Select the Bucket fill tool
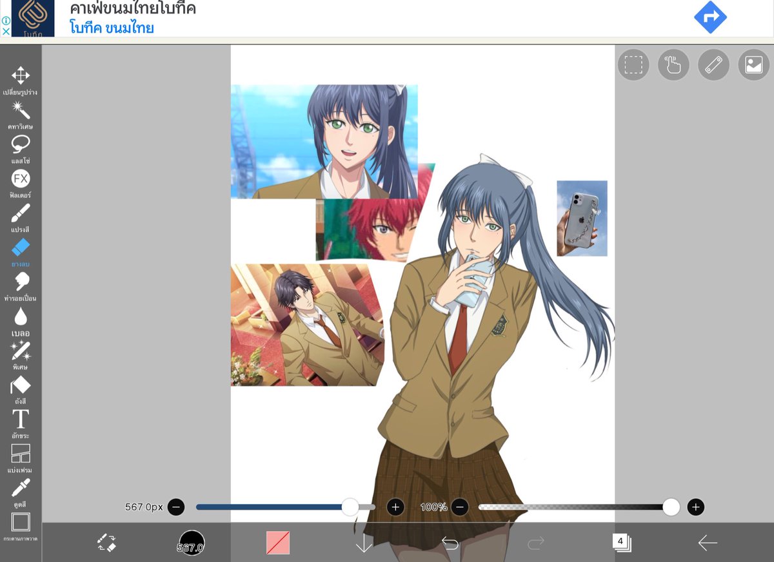This screenshot has width=774, height=562. point(21,389)
